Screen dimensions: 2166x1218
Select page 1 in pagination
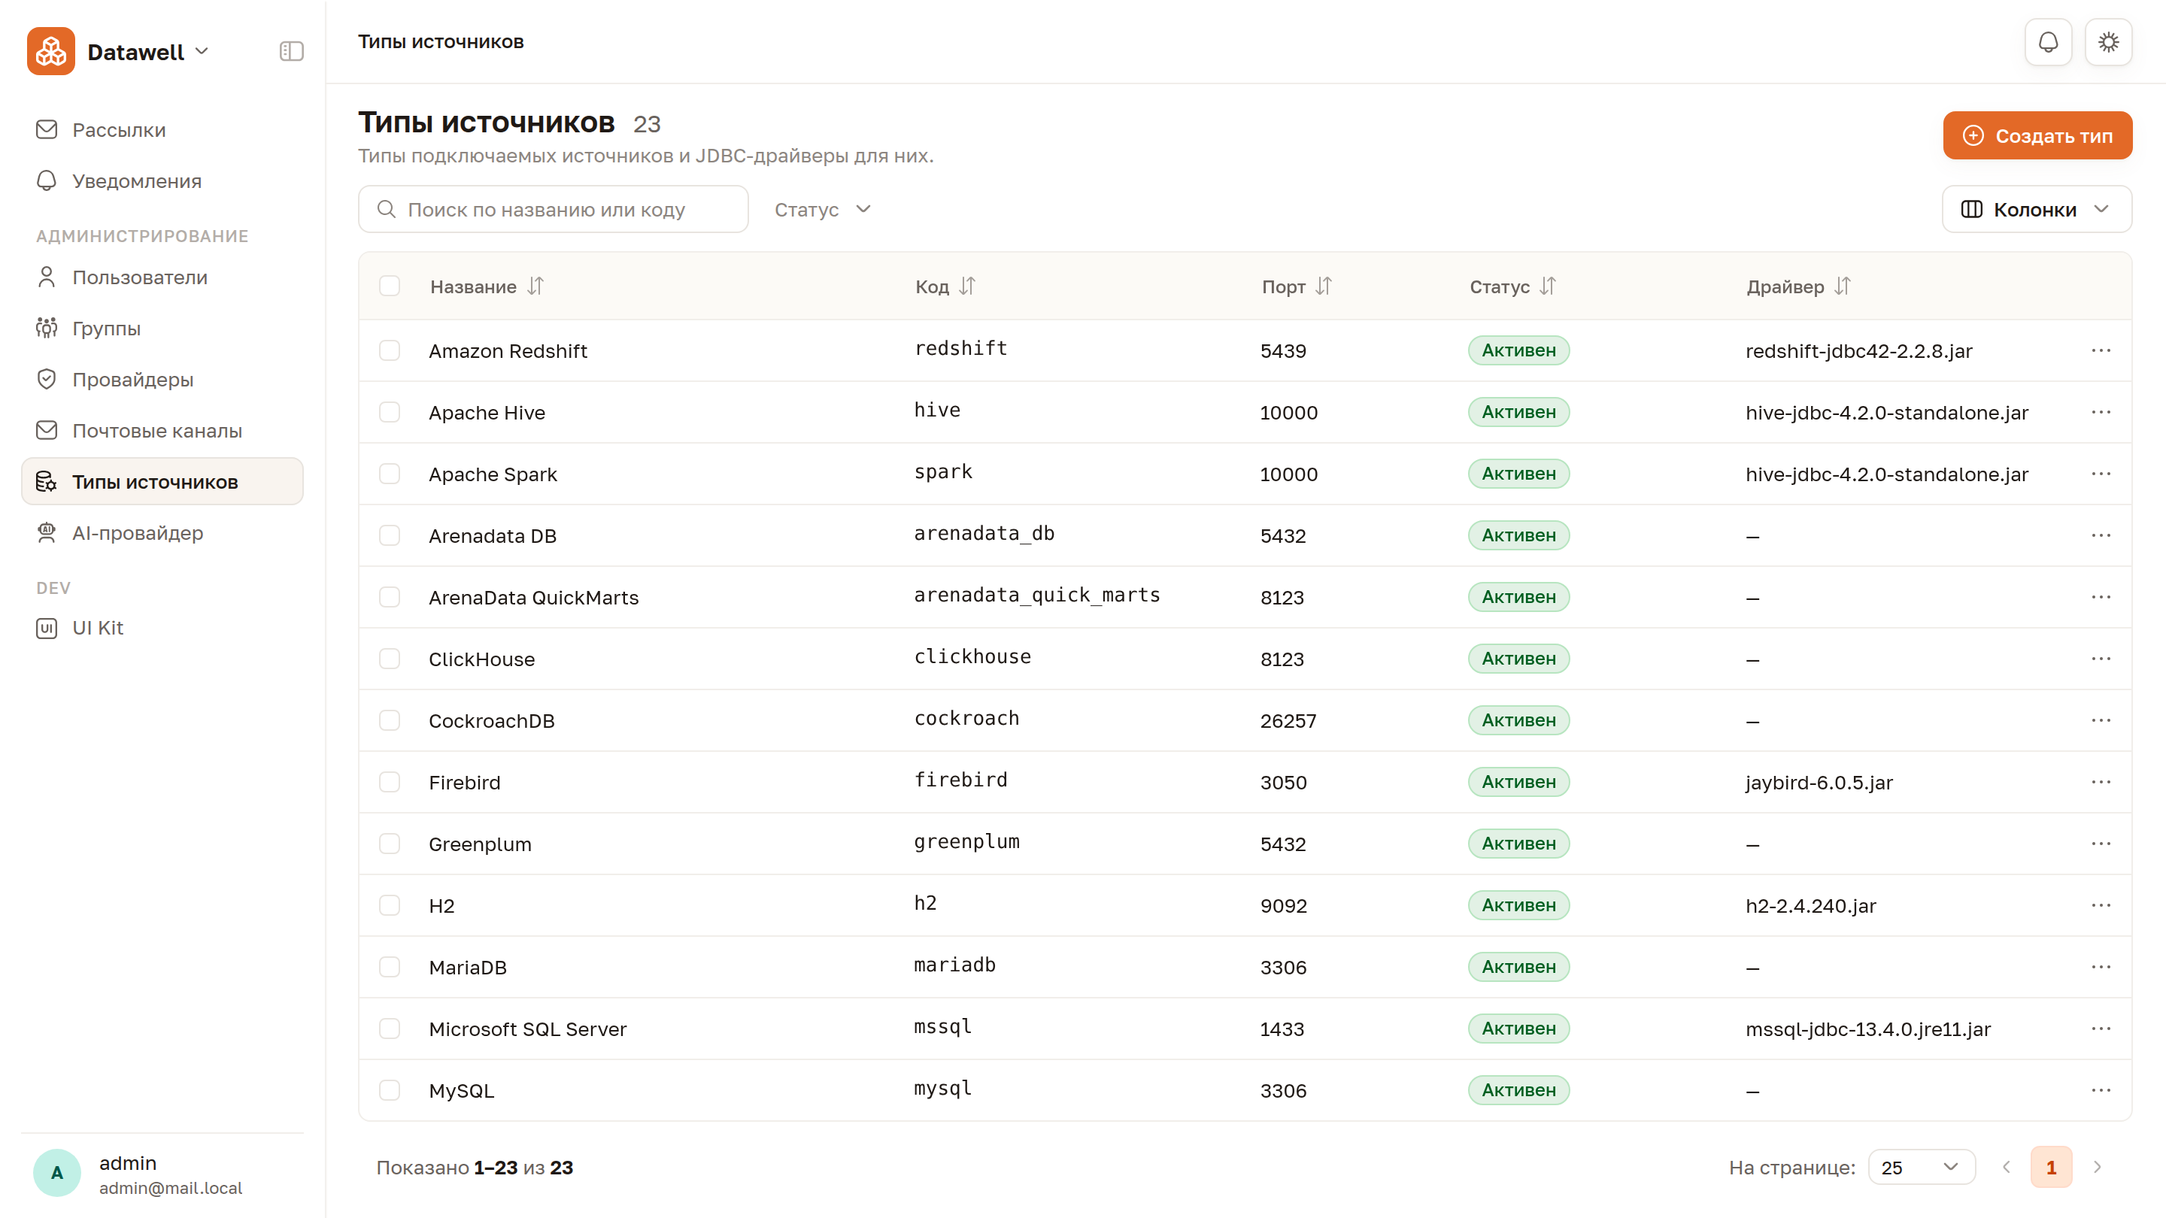(x=2051, y=1168)
